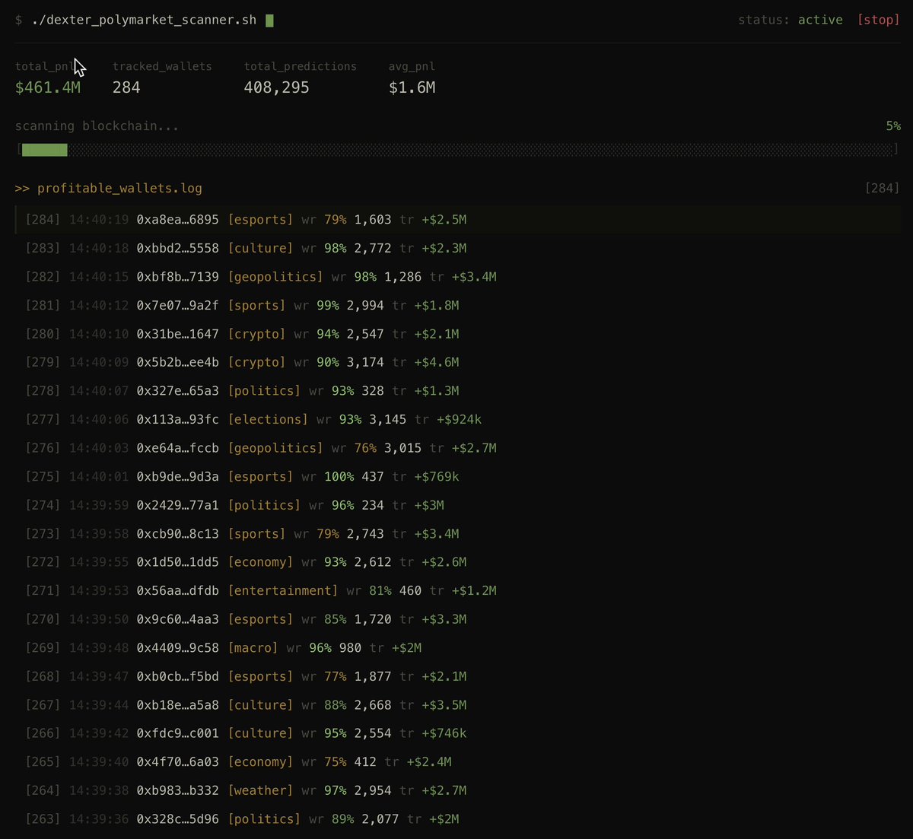Click the $1.6M avg_pnl value
The image size is (913, 839).
(412, 87)
